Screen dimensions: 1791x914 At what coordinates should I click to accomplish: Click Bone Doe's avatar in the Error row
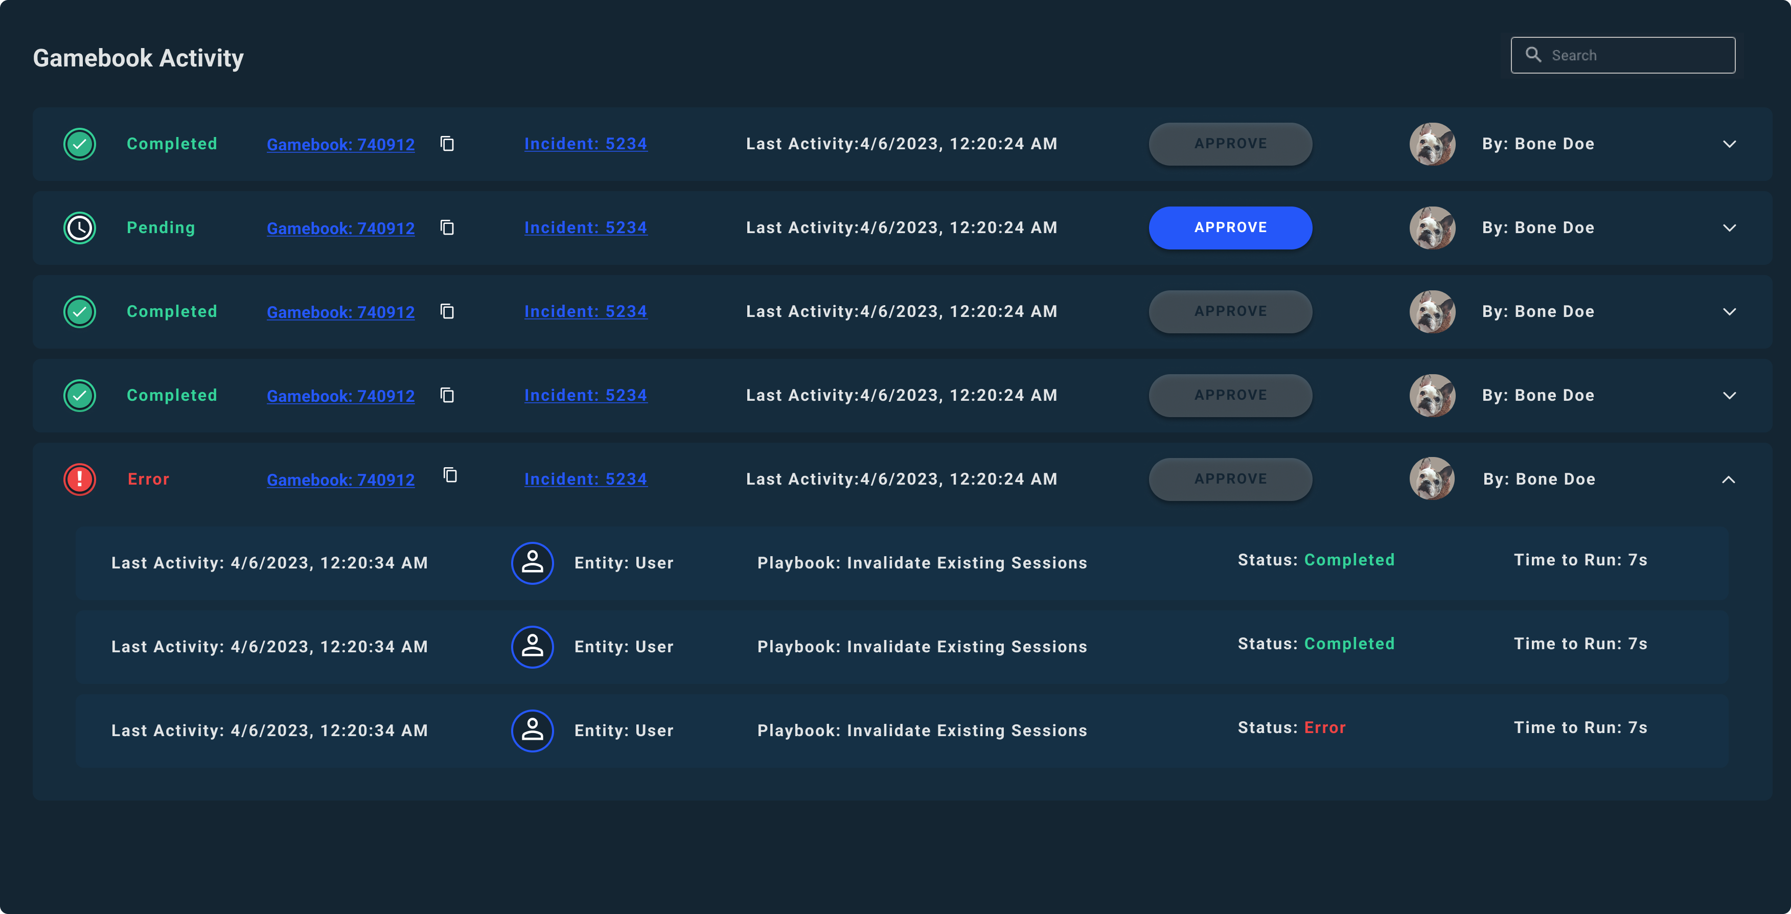click(x=1432, y=478)
